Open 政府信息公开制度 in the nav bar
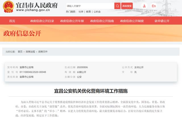The width and height of the screenshot is (182, 118). click(132, 21)
